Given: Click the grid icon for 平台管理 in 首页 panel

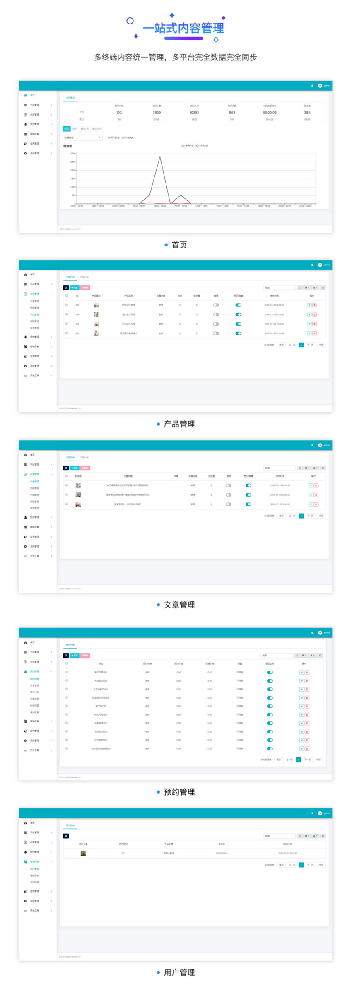Looking at the screenshot, I should (25, 105).
